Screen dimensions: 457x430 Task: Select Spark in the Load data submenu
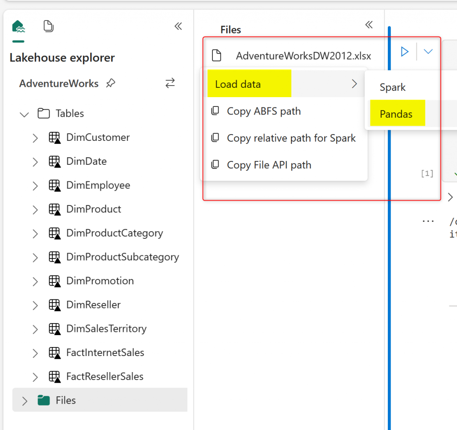[x=393, y=87]
